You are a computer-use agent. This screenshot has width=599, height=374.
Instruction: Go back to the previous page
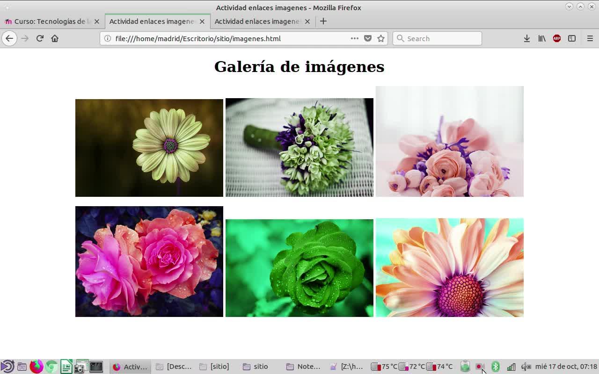click(x=9, y=38)
